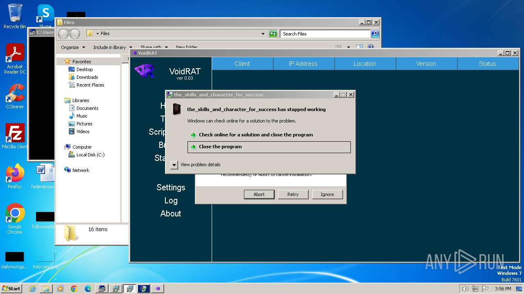Click the Retry button
The image size is (524, 294).
point(293,194)
